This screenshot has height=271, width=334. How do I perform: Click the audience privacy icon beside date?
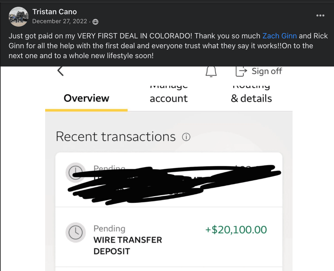pyautogui.click(x=96, y=22)
